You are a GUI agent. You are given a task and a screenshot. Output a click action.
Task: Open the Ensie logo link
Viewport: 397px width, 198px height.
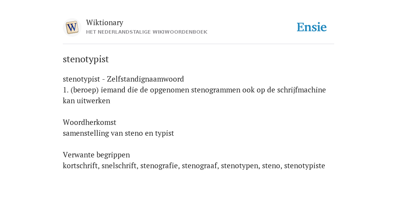[x=312, y=27]
